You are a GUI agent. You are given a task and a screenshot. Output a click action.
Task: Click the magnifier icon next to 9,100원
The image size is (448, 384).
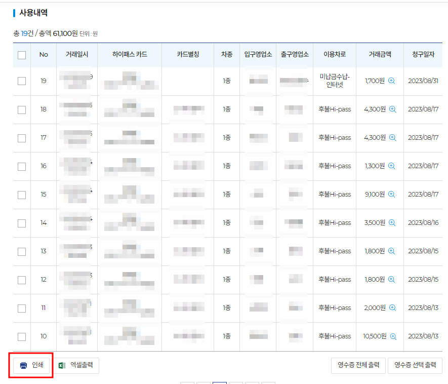pos(391,193)
